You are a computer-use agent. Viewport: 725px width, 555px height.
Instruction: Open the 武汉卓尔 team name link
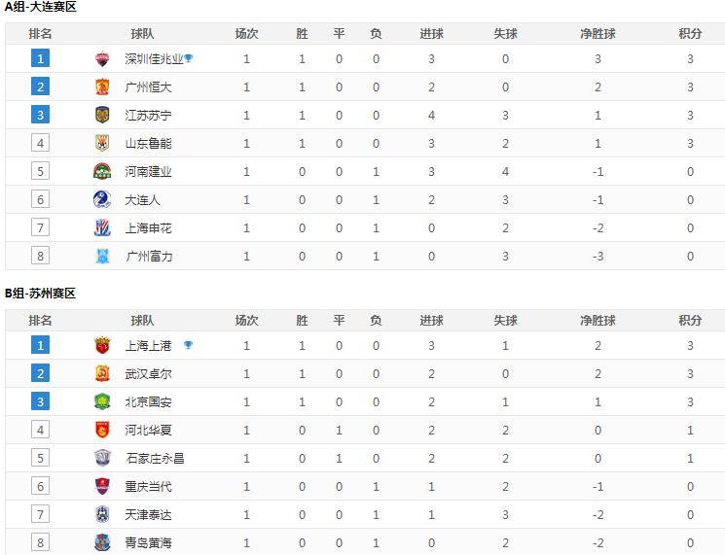tap(149, 374)
